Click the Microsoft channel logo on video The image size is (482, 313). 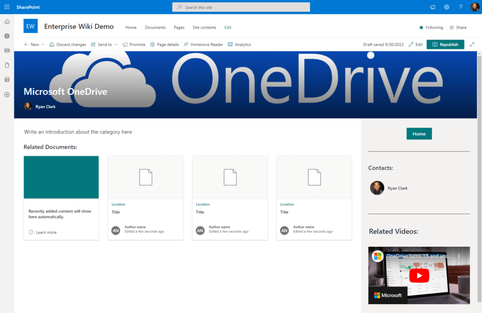[378, 256]
